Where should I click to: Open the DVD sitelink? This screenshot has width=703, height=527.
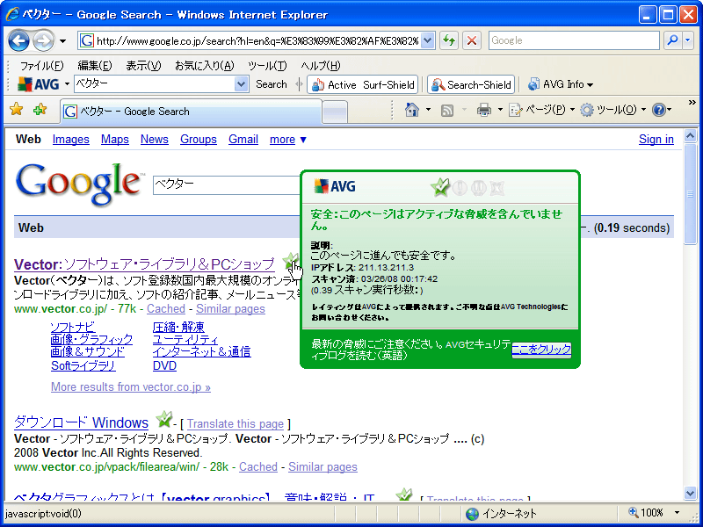click(x=164, y=365)
